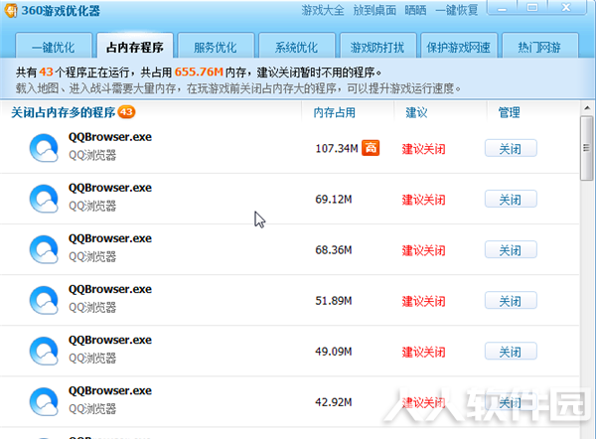Click 建议关闭 in the 49.09M row

pos(423,352)
